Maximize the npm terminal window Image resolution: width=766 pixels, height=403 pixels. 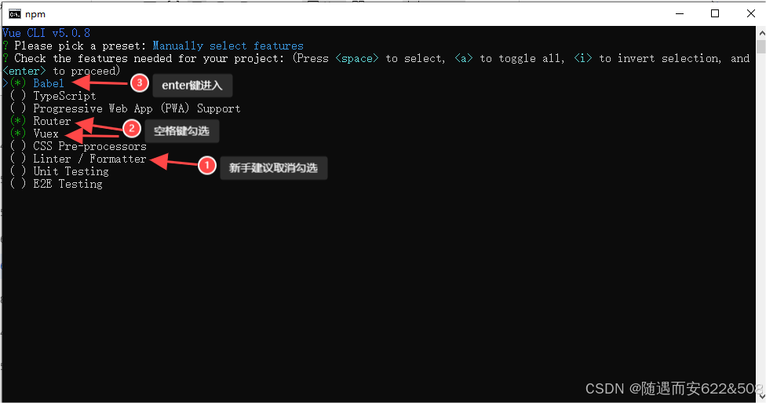715,13
